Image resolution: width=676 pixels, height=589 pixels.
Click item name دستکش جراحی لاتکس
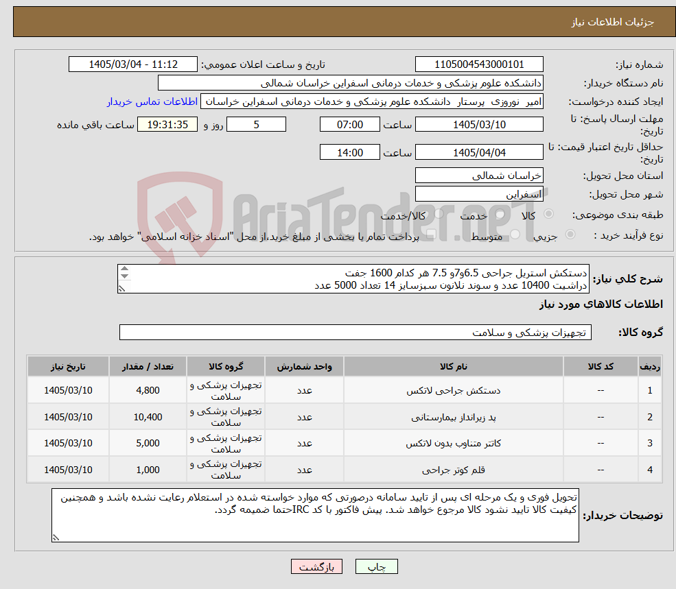(454, 390)
